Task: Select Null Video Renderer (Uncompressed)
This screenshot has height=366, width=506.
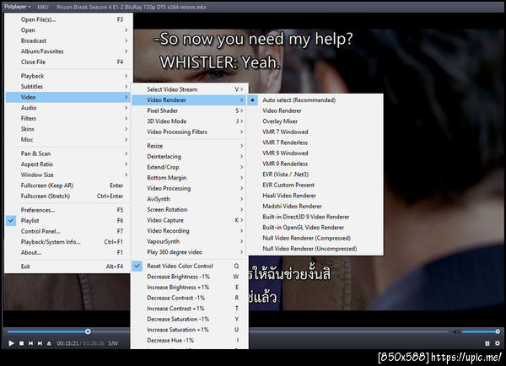Action: pos(315,249)
